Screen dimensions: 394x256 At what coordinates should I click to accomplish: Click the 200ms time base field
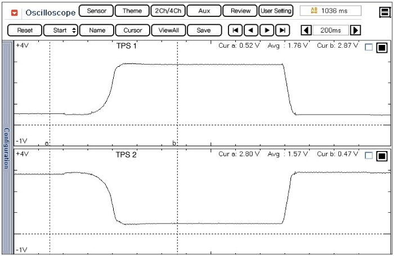coord(331,30)
